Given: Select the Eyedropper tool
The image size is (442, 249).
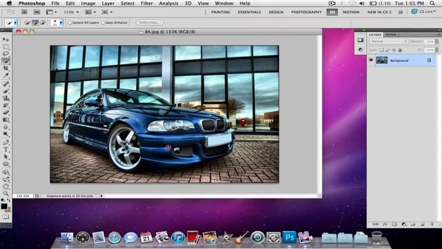Looking at the screenshot, I should (x=6, y=75).
